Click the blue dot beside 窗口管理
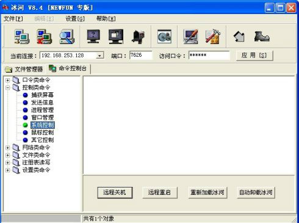The width and height of the screenshot is (299, 223). point(26,118)
